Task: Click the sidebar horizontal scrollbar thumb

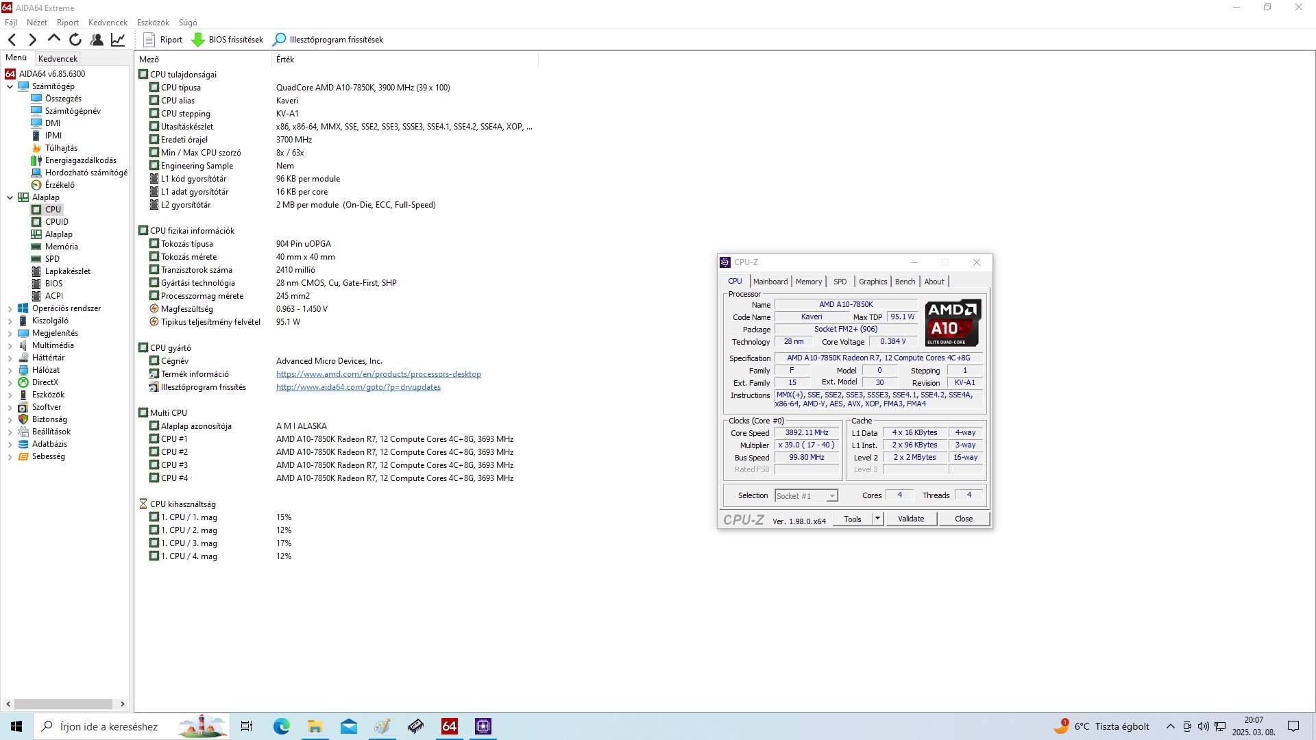Action: [63, 704]
